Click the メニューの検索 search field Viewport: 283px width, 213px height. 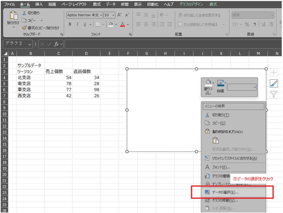tap(234, 106)
